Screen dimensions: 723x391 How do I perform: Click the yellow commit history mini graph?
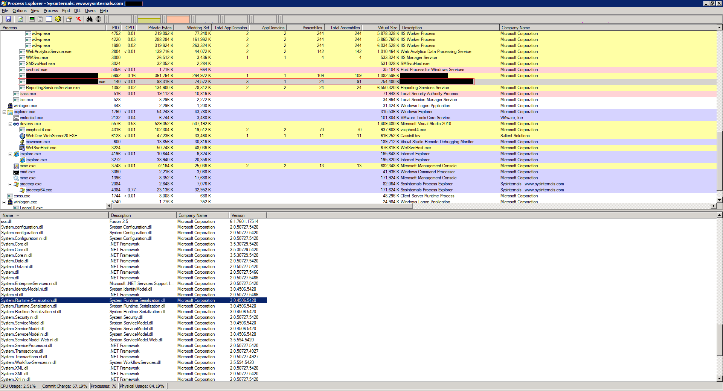point(149,19)
